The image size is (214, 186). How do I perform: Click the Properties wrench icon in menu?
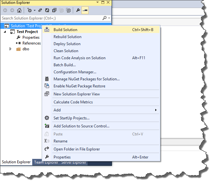coord(47,157)
